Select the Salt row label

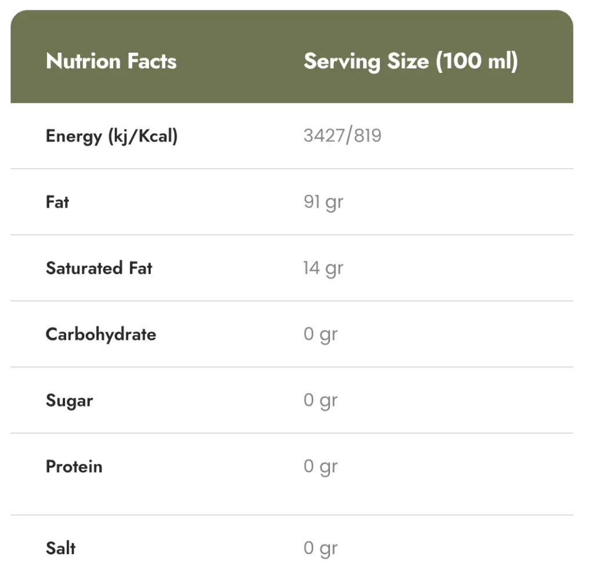[x=60, y=548]
